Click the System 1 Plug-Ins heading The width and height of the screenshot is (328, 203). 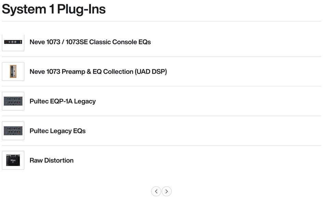click(x=54, y=9)
